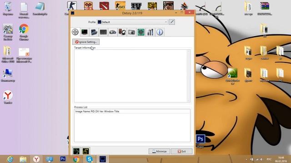Screen dimensions: 291x163
Task: Open the Overlay tab with monitor icon
Action: tap(85, 32)
